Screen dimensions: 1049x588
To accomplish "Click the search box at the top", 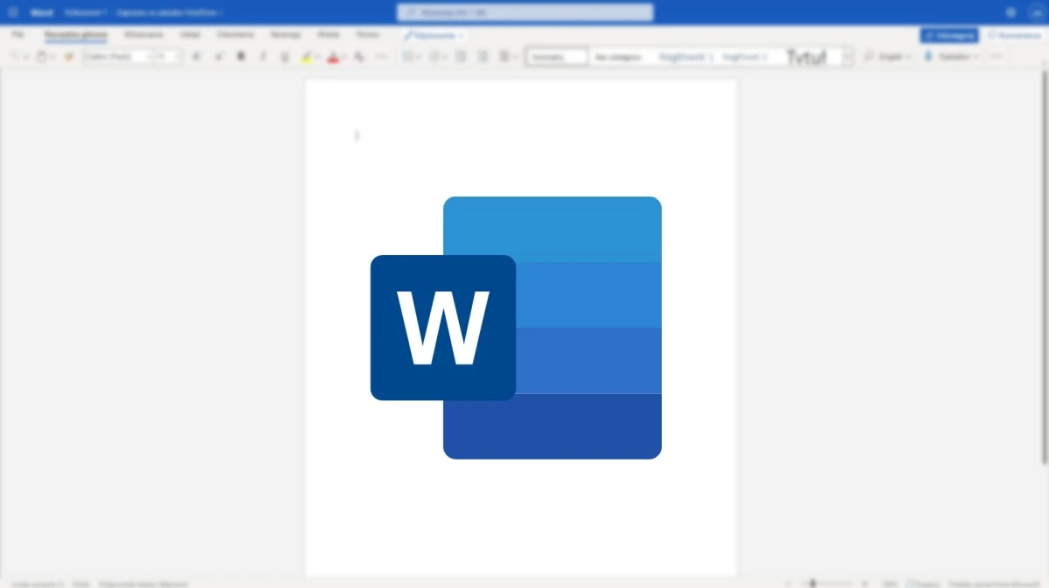I will (524, 12).
